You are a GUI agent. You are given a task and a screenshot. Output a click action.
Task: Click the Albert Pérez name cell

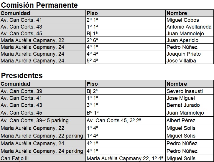[x=181, y=120]
